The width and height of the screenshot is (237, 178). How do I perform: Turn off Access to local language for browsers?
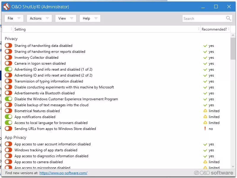click(8, 123)
